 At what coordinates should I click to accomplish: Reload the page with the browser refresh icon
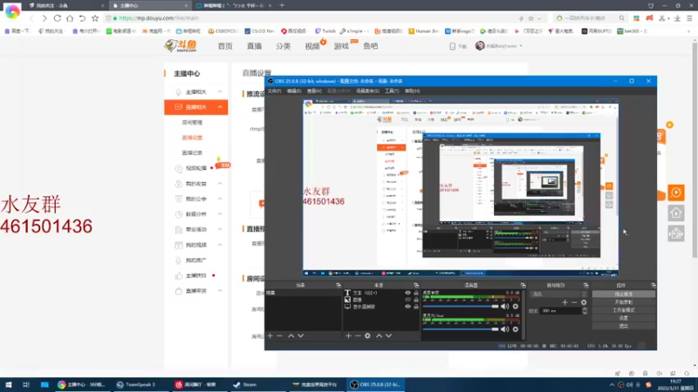point(58,18)
